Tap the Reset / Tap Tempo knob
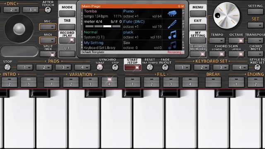 pyautogui.click(x=150, y=67)
